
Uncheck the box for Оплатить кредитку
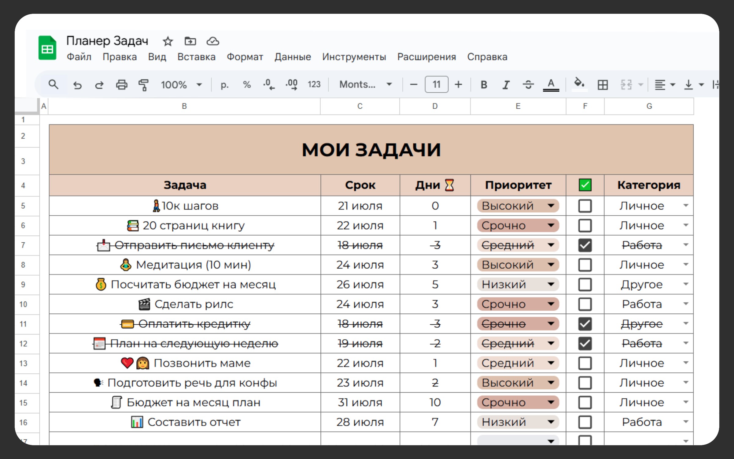tap(585, 324)
